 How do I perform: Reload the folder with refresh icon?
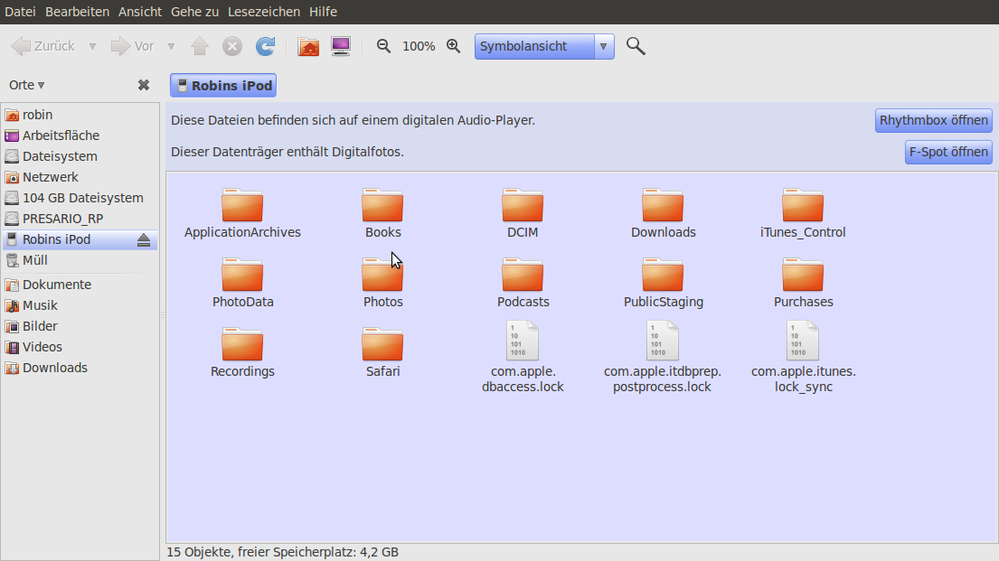click(265, 46)
